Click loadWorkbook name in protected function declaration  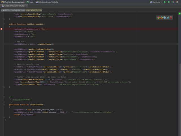point(36,105)
